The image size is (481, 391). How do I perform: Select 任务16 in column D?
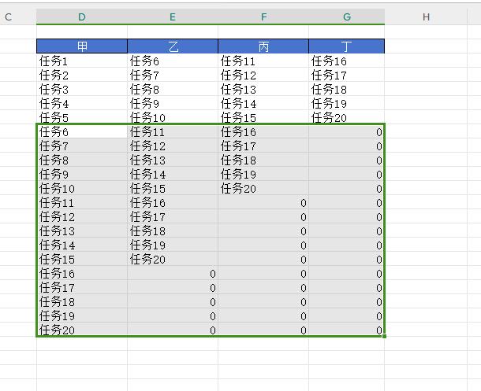click(81, 273)
